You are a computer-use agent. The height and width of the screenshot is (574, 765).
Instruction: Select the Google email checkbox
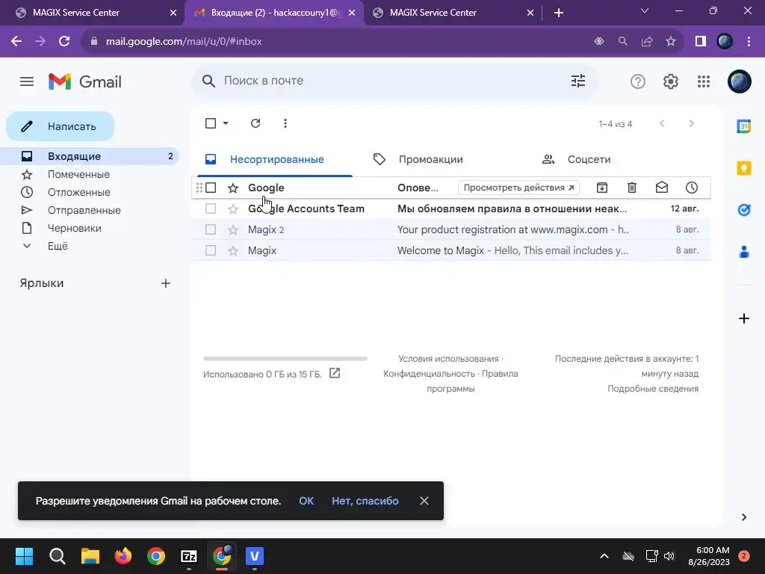pyautogui.click(x=211, y=188)
